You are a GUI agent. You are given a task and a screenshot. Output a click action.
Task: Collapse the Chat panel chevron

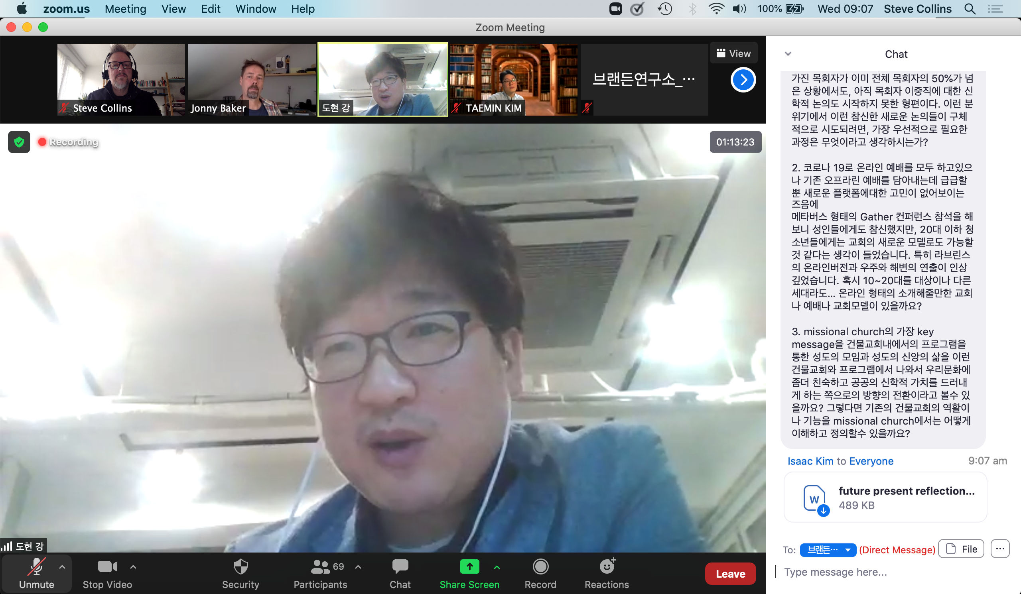[788, 54]
